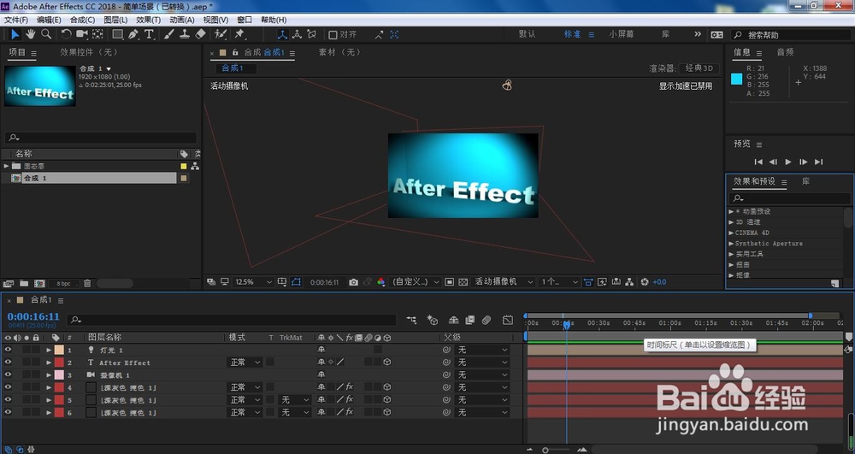Open the 合成(C) menu
The height and width of the screenshot is (454, 855).
[x=82, y=20]
